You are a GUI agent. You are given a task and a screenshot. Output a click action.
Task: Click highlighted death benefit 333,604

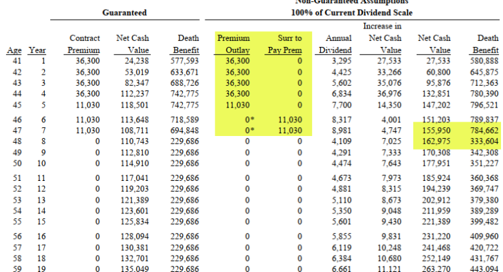(485, 141)
